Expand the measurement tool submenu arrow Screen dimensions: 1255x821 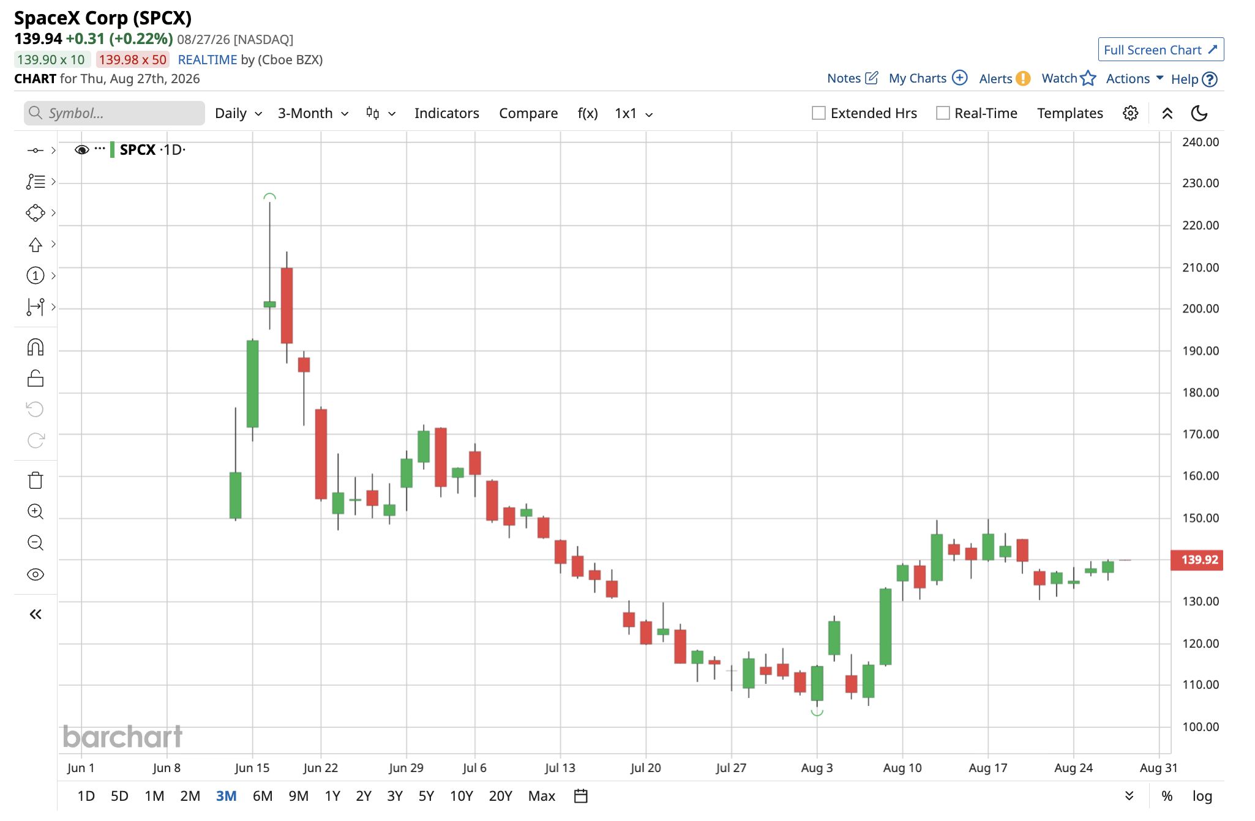[54, 307]
